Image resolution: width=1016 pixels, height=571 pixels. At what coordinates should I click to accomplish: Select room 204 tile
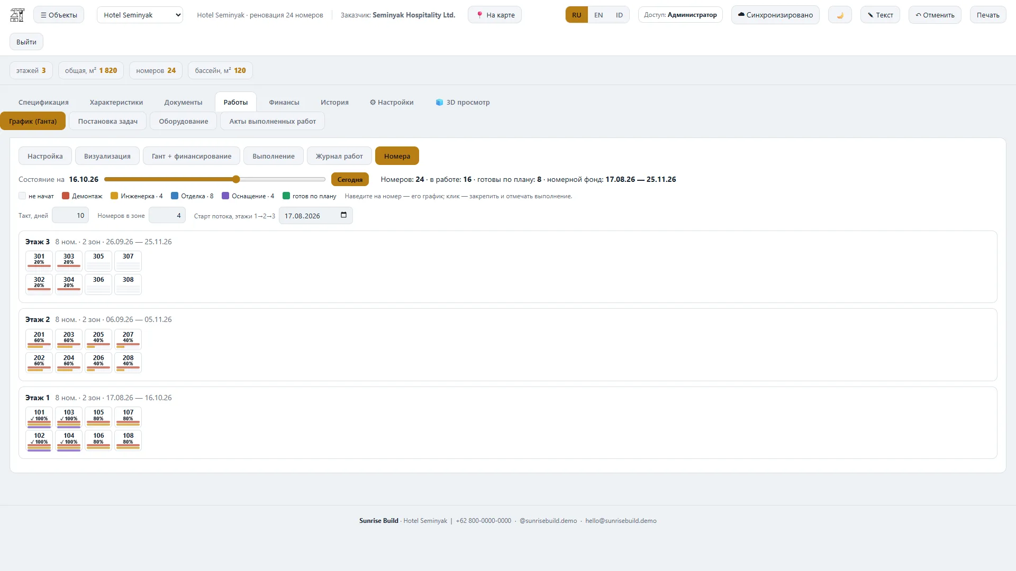point(69,362)
